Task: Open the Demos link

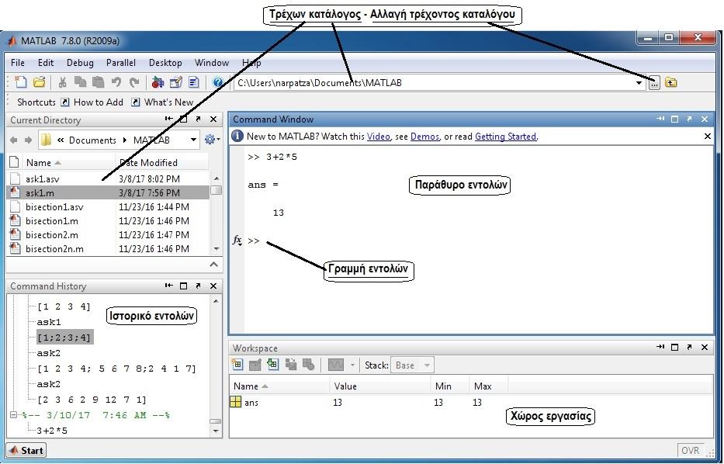Action: (424, 137)
